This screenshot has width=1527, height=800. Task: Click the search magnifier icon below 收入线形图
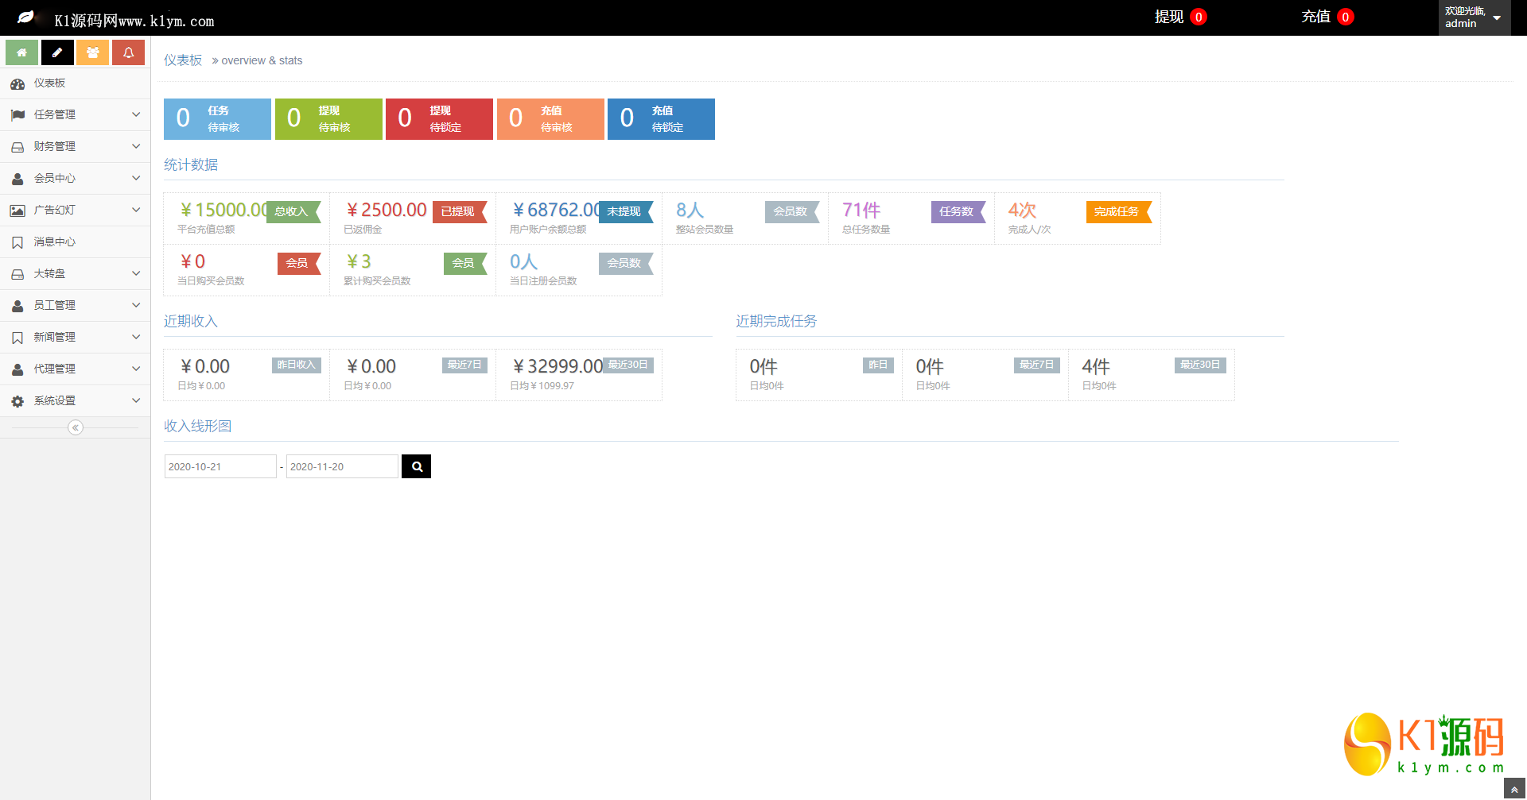pyautogui.click(x=416, y=466)
